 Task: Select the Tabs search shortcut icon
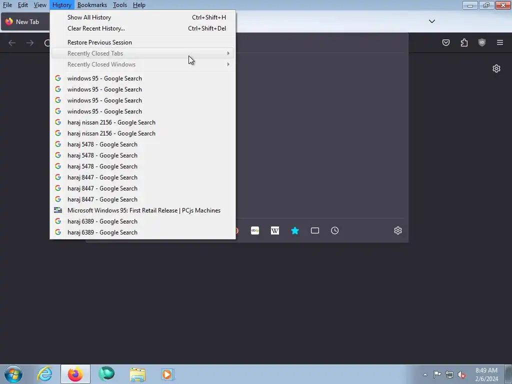(x=315, y=230)
